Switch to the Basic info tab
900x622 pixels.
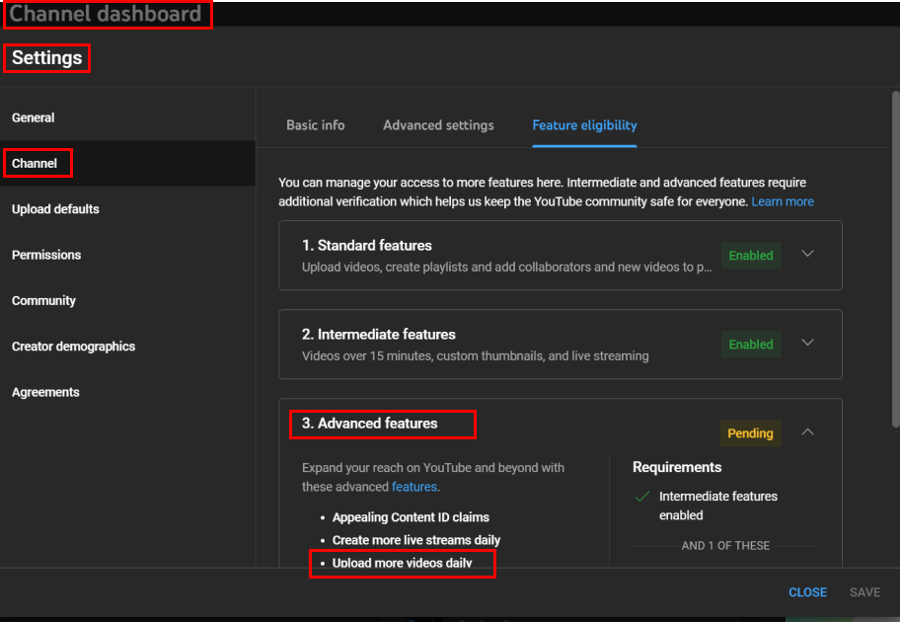pos(316,125)
